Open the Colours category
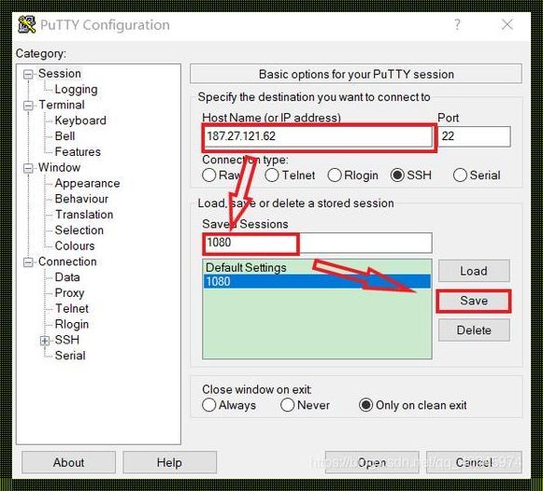 point(75,245)
